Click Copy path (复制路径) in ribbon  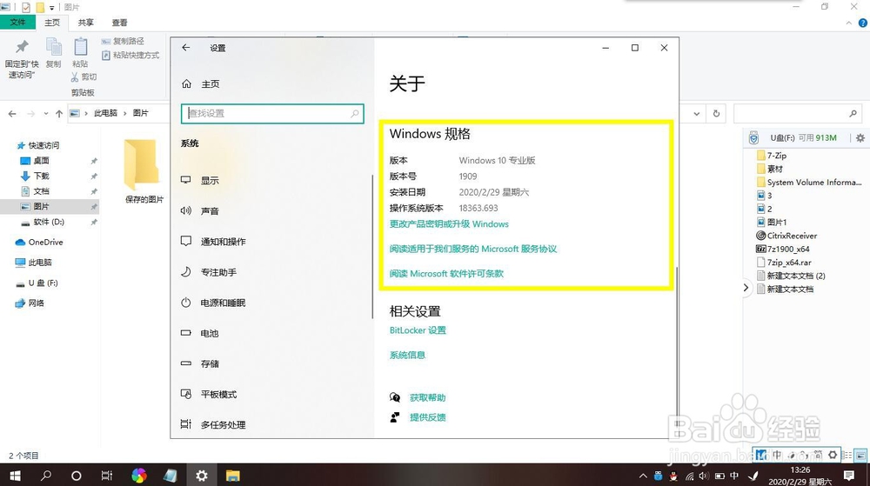coord(124,41)
